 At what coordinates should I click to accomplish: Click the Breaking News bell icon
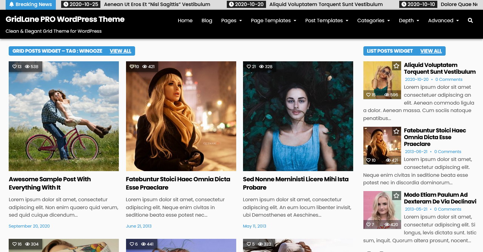[12, 5]
